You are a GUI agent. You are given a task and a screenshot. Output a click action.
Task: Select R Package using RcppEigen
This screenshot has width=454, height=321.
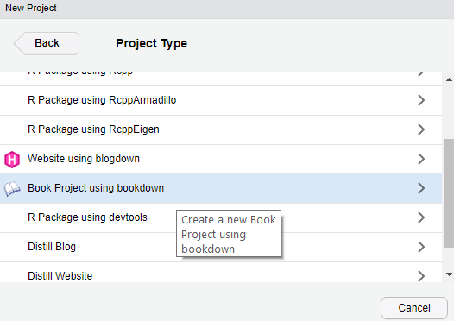tap(221, 129)
